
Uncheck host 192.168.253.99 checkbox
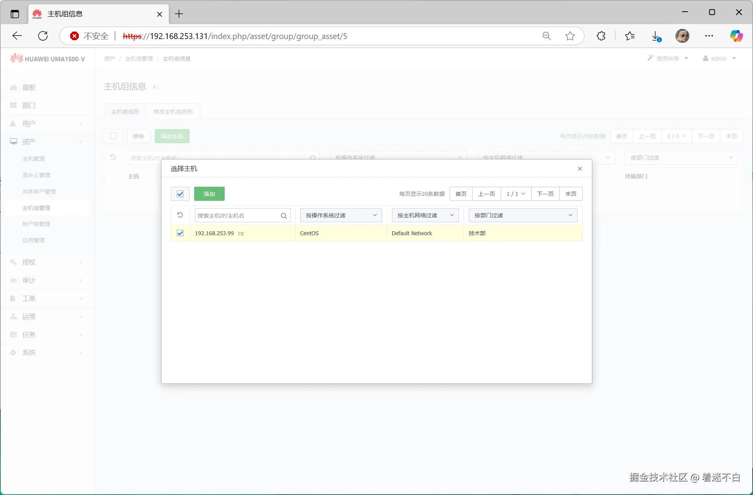coord(180,233)
